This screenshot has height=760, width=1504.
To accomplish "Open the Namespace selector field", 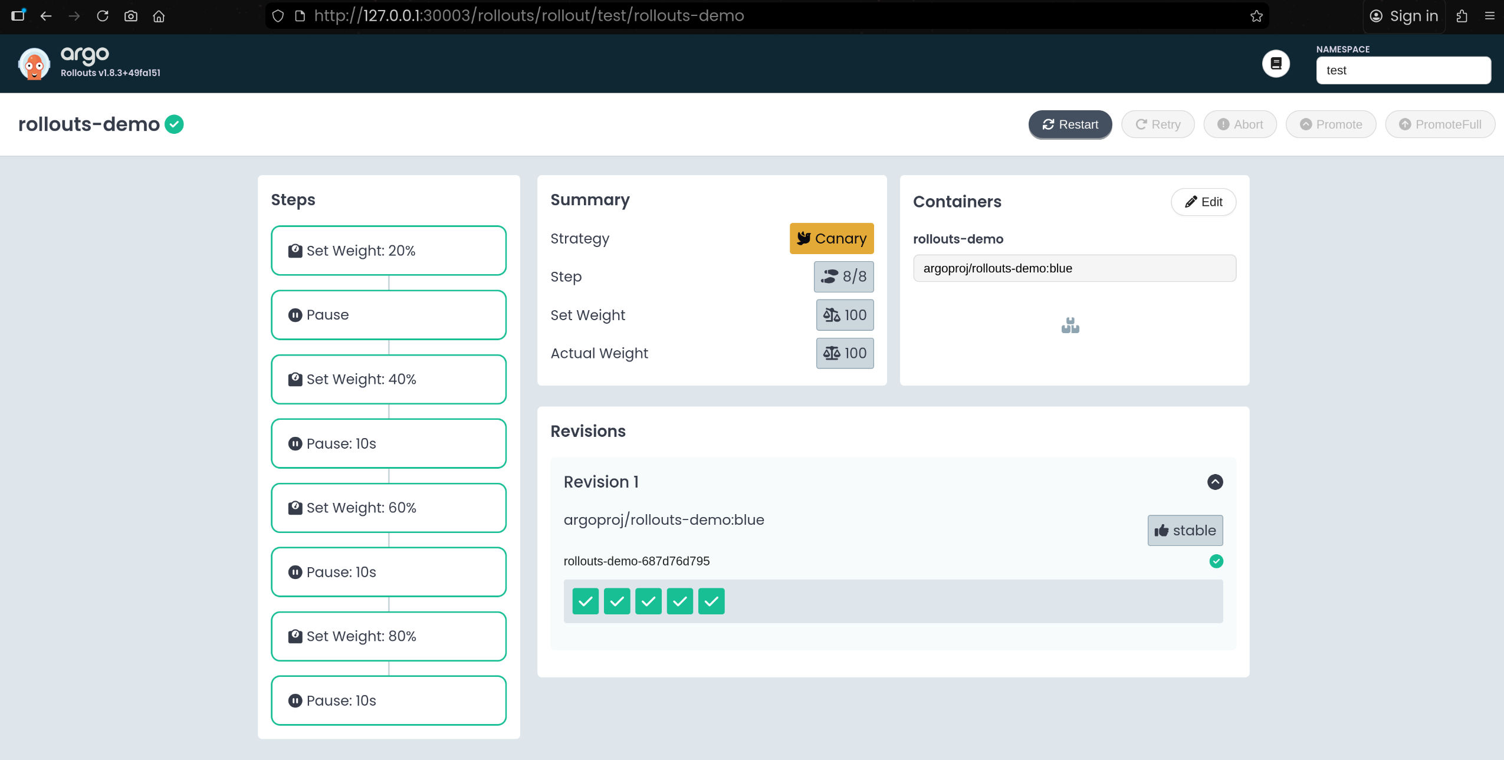I will [1403, 71].
